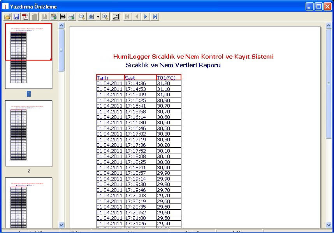Screen dimensions: 334x233
Task: Click the date cell in the 17:14:36 row
Action: point(110,83)
